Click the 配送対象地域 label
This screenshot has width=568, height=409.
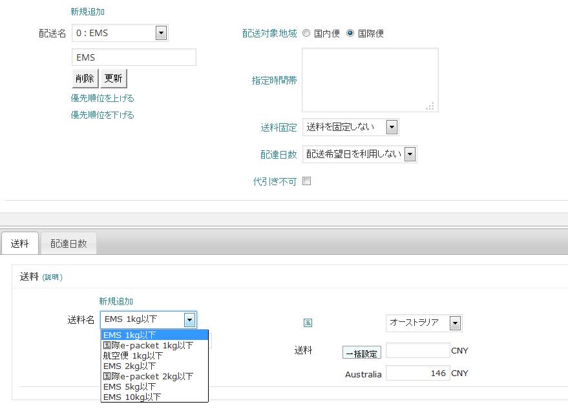269,34
